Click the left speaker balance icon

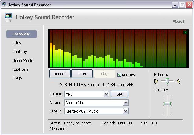[x=156, y=81]
